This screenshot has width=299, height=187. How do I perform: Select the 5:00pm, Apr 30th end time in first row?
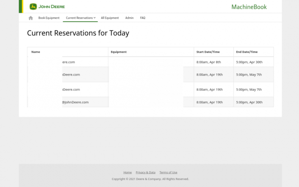coord(249,62)
